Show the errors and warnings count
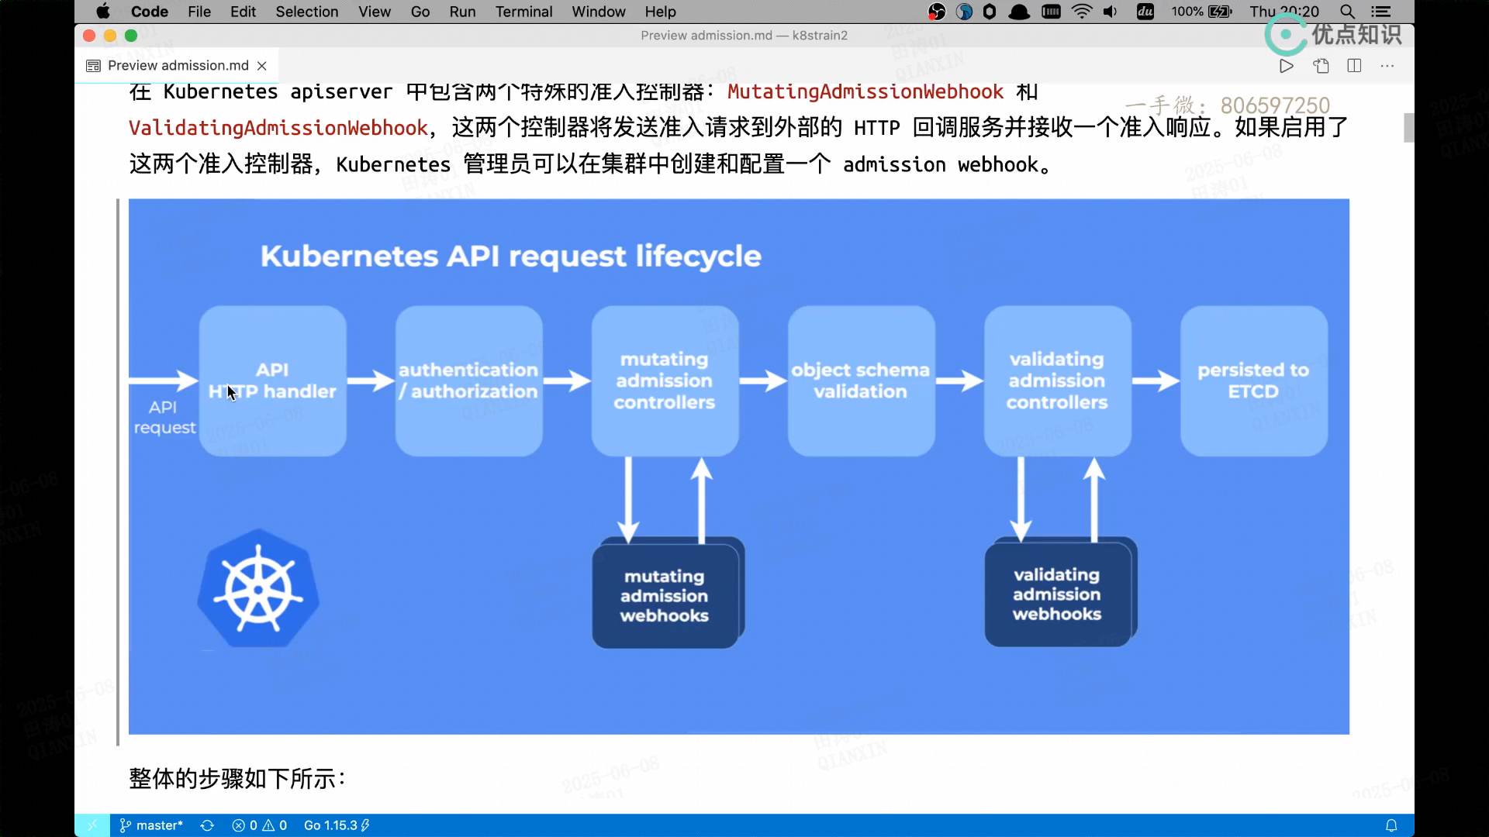The image size is (1489, 837). [x=260, y=825]
